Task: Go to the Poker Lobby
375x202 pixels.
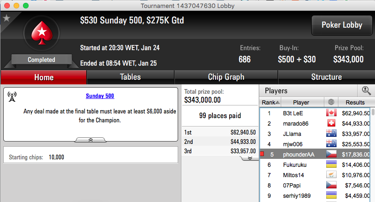Action: (x=342, y=25)
